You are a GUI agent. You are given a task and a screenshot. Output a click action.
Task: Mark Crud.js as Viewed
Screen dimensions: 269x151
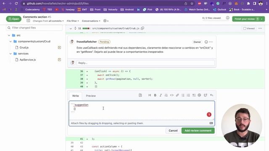249,29
